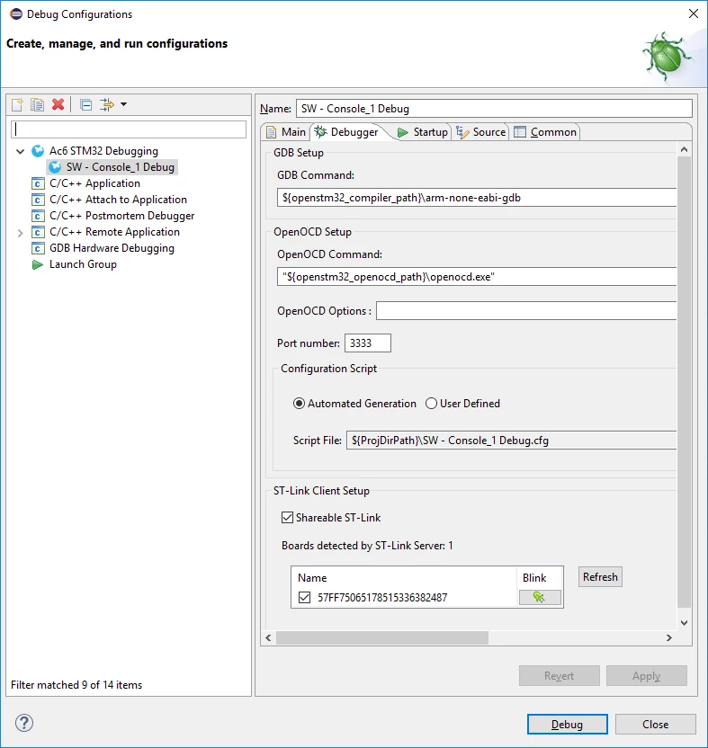Viewport: 708px width, 748px height.
Task: Switch to the Source tab
Action: click(x=480, y=132)
